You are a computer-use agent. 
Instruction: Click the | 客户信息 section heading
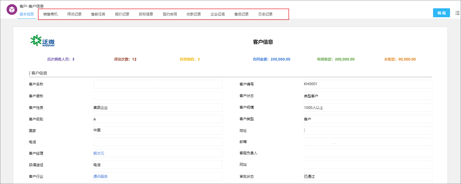(38, 73)
